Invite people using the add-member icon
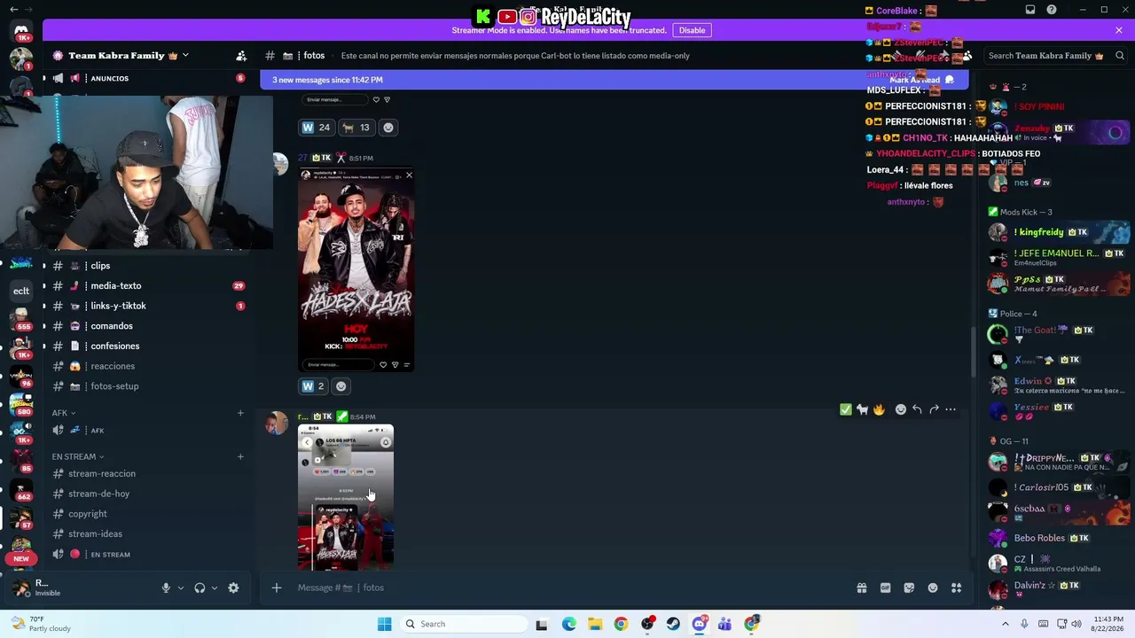Image resolution: width=1135 pixels, height=638 pixels. click(241, 56)
